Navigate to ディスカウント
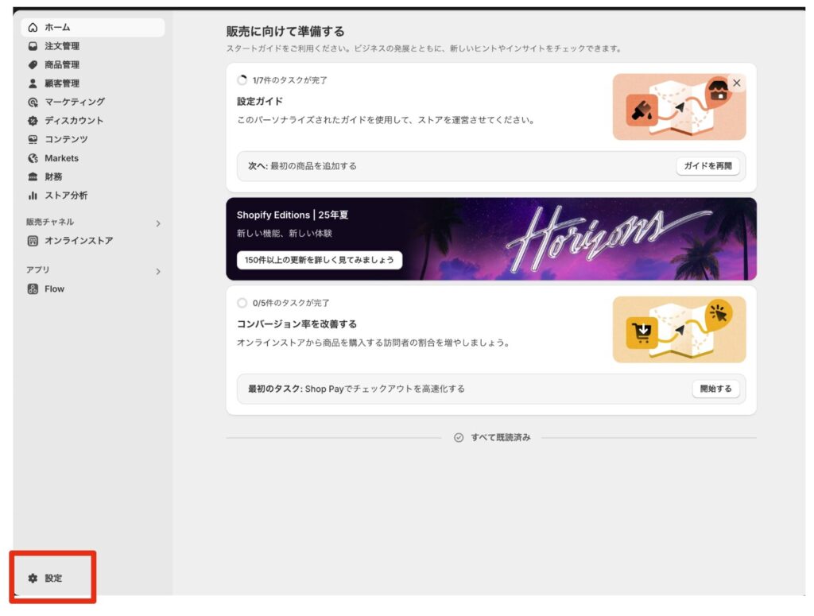 (x=93, y=121)
